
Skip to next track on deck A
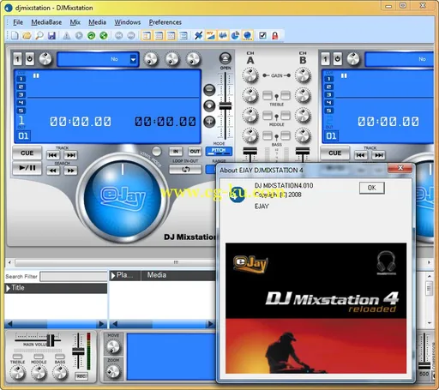coord(70,155)
